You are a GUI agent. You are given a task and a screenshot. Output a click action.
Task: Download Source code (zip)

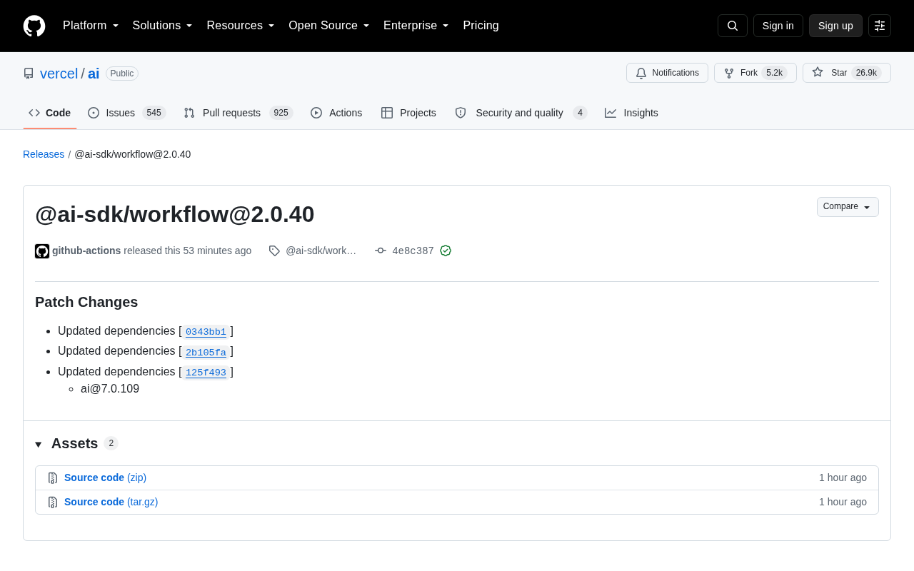point(105,477)
